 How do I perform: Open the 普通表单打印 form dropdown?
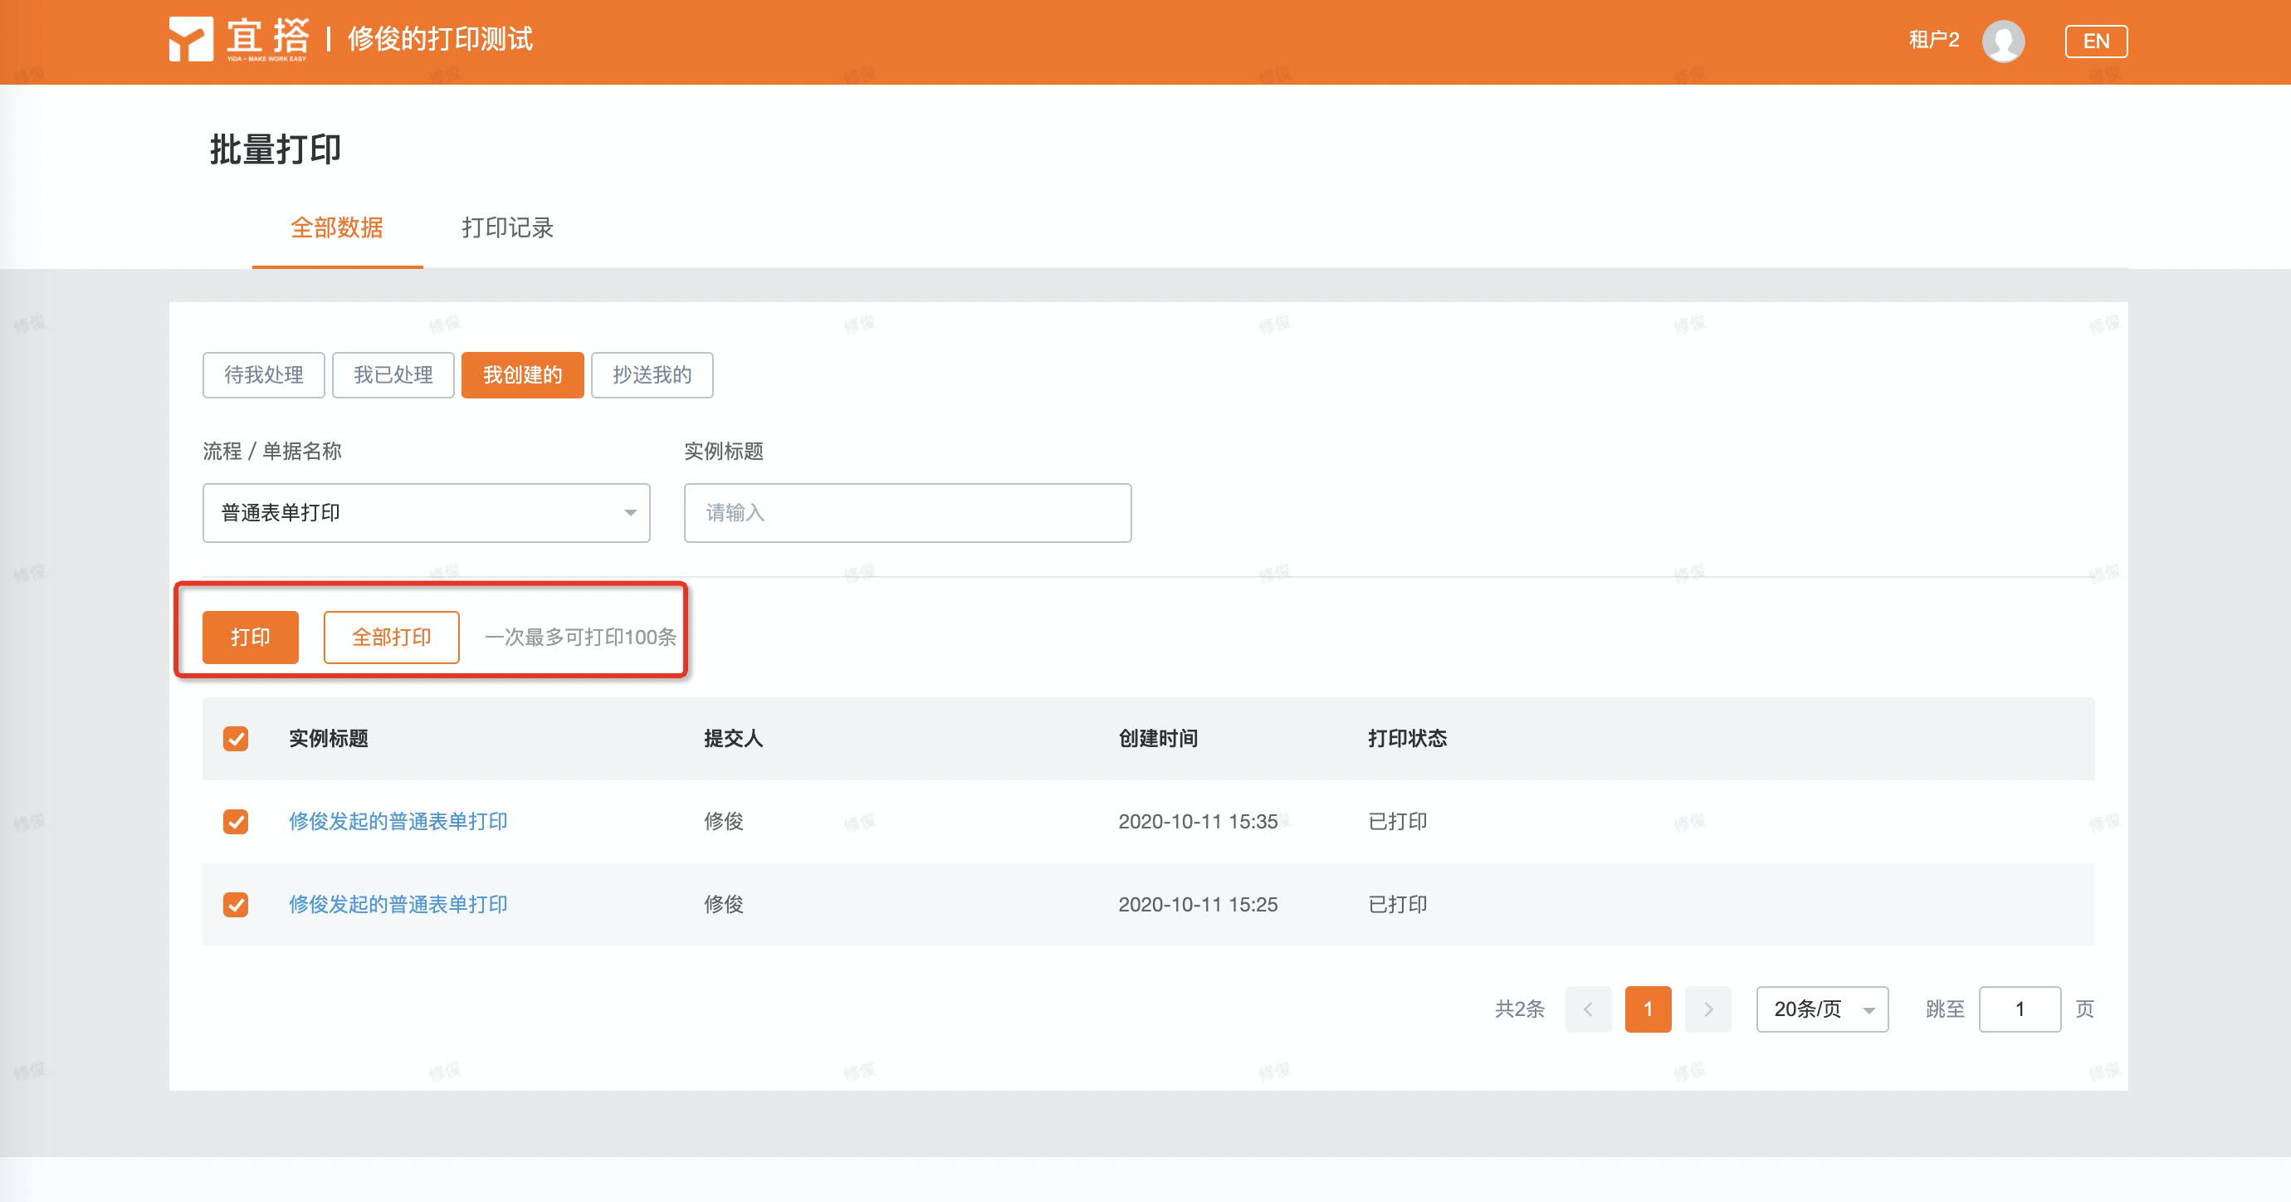point(426,512)
